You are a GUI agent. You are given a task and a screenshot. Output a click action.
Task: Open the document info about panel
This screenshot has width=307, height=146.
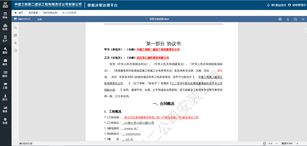click(15, 51)
